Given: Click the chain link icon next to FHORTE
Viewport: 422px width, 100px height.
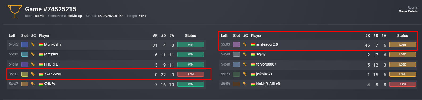Looking at the screenshot, I should coord(33,64).
